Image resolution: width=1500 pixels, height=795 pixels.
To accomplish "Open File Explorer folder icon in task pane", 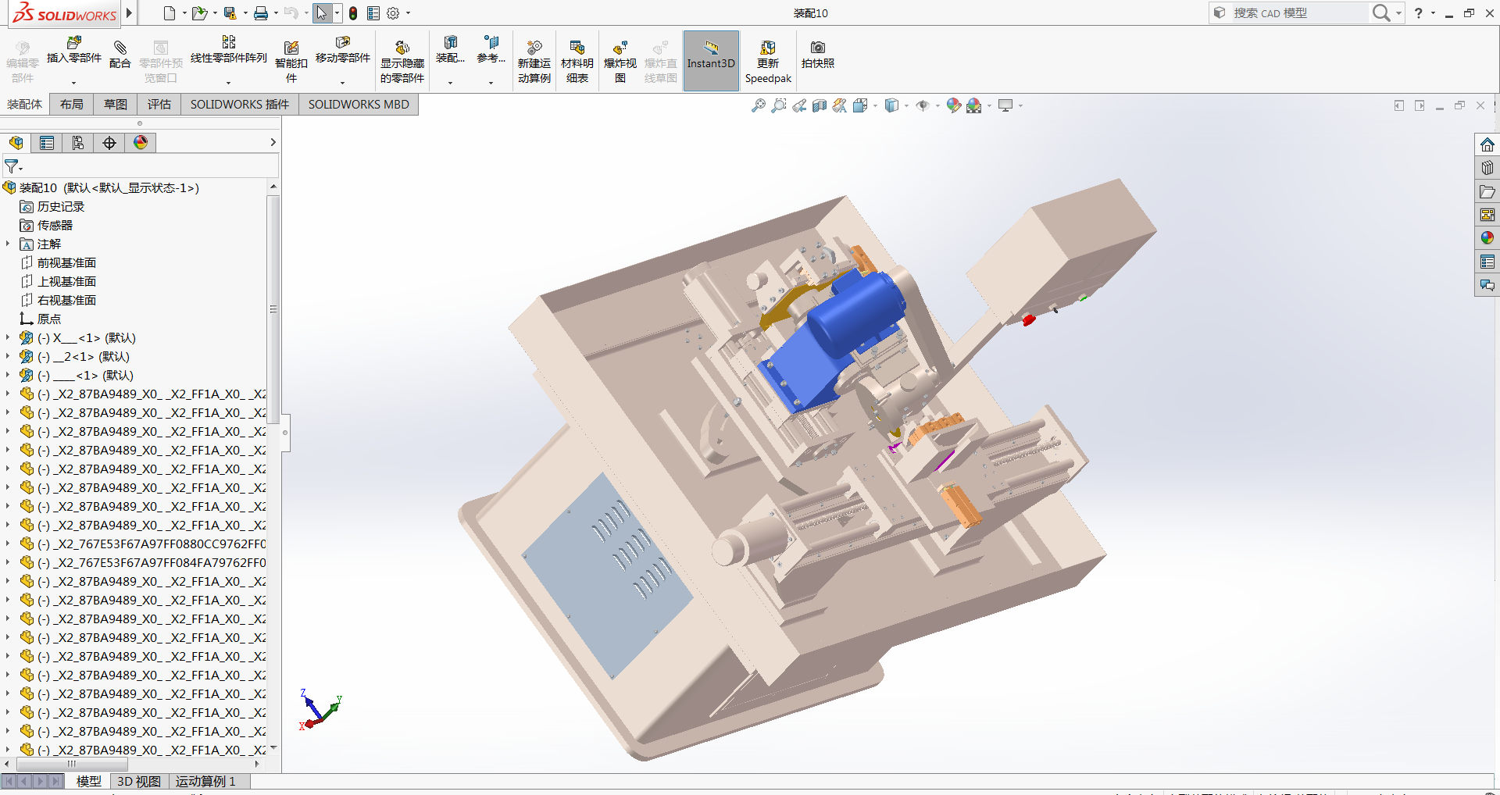I will [x=1487, y=191].
